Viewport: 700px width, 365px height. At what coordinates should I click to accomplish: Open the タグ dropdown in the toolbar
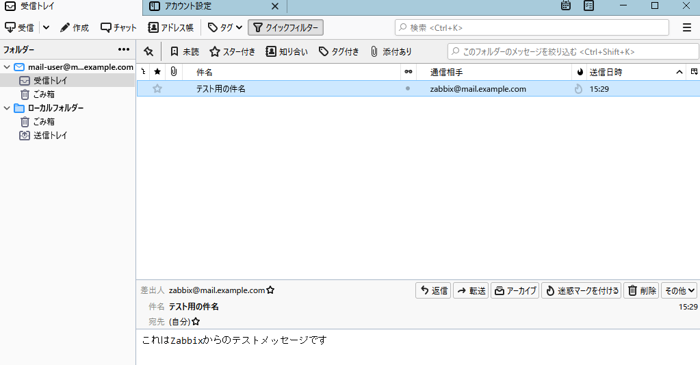225,27
